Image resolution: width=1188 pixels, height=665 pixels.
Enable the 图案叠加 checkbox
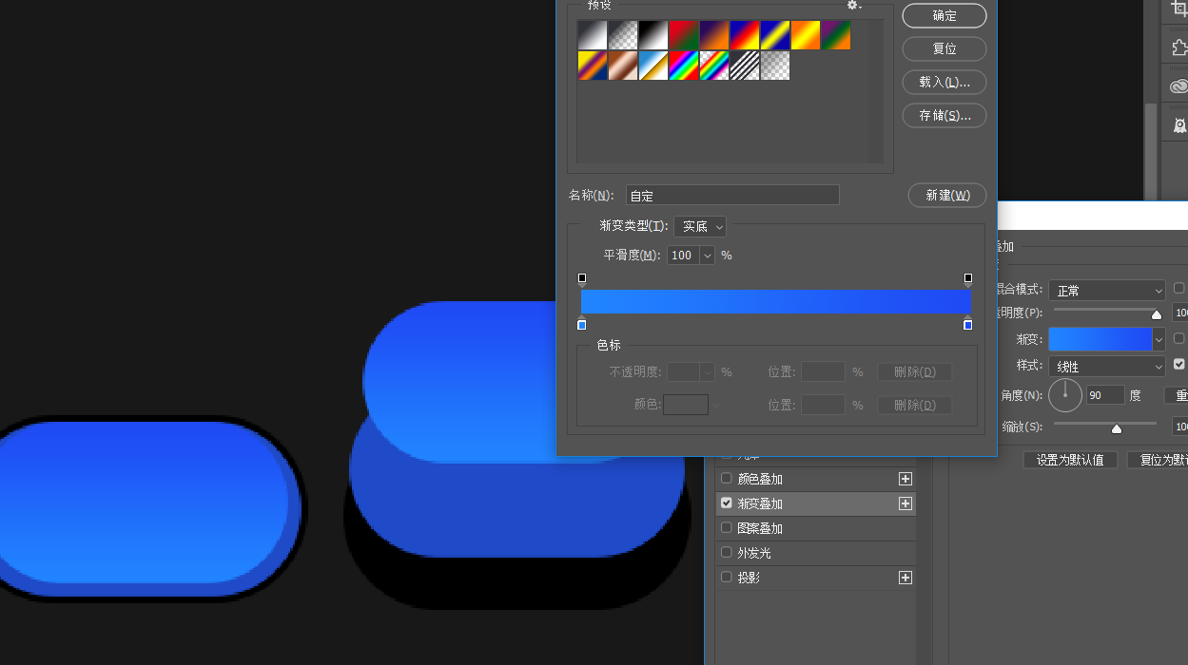(x=727, y=527)
